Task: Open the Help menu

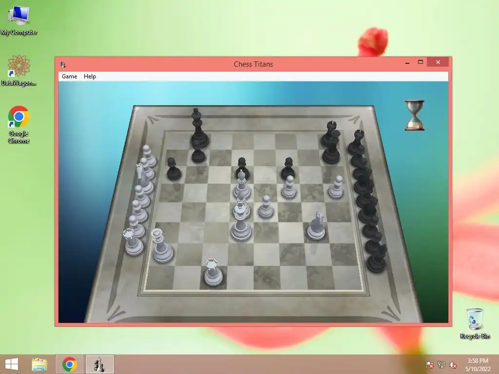Action: (x=90, y=76)
